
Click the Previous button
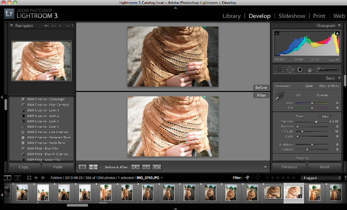[289, 167]
